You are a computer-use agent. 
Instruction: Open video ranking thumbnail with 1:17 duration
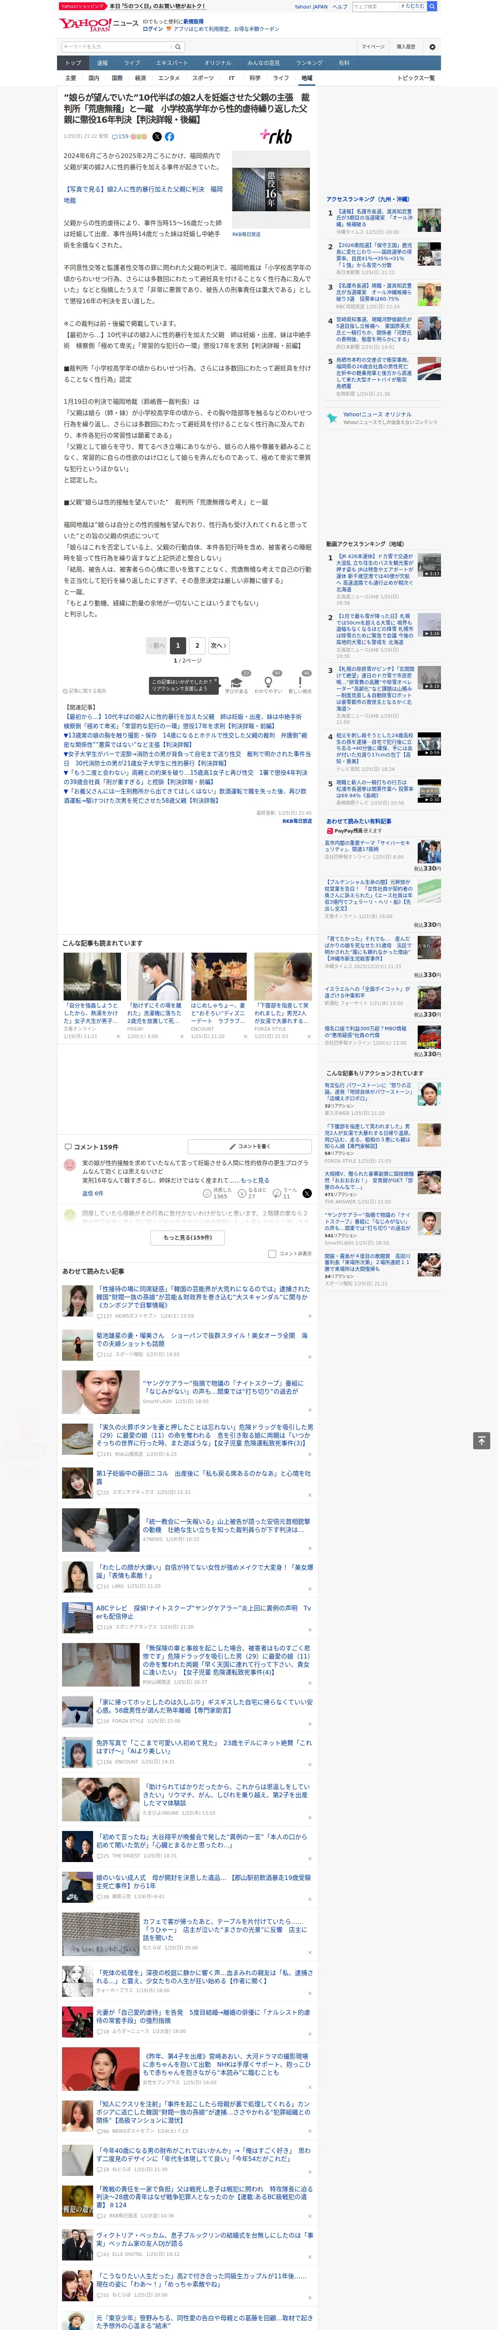[429, 565]
